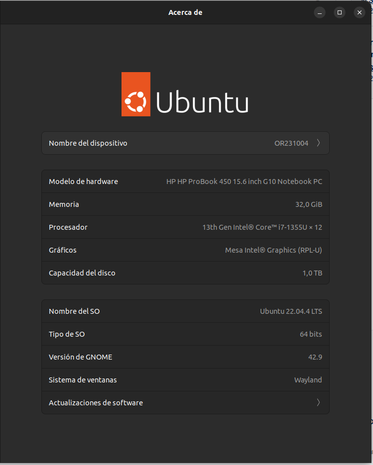Select the "Nombre del SO" row
Screen dimensions: 373x465
[x=185, y=311]
